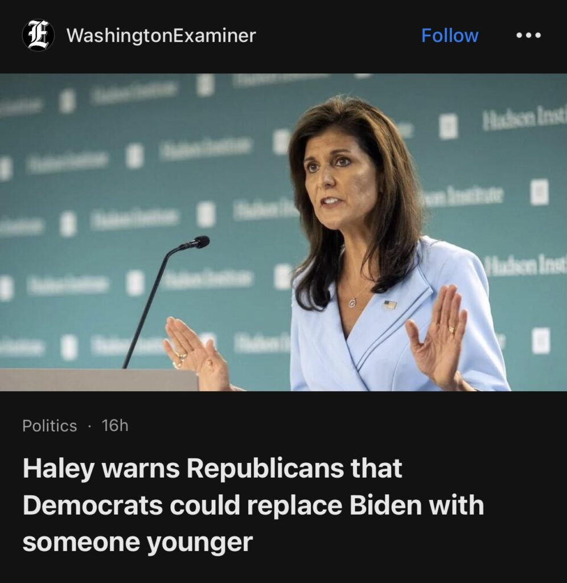Tap the 'someone younger' headline line
This screenshot has height=583, width=567.
point(138,543)
